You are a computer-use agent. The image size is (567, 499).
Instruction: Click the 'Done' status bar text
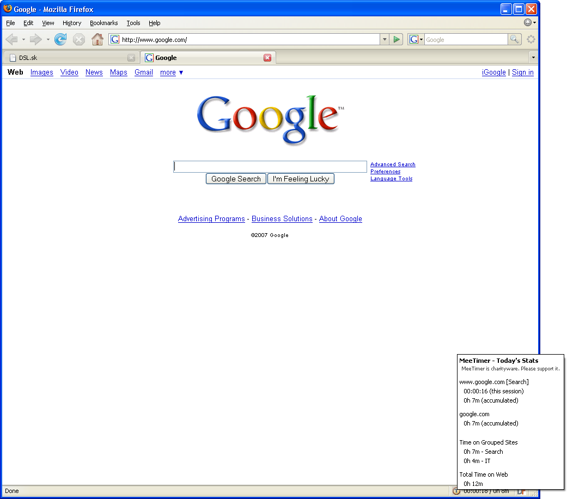tap(12, 491)
